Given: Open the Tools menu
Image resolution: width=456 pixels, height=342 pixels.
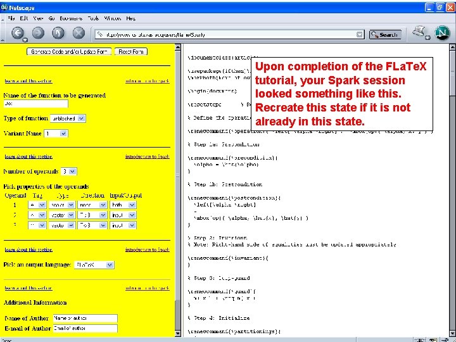Looking at the screenshot, I should point(93,18).
